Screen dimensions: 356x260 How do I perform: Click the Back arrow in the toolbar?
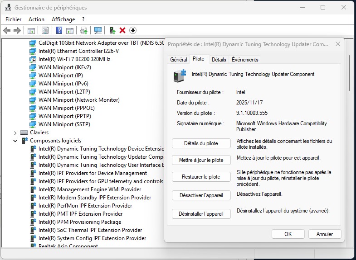pyautogui.click(x=7, y=30)
